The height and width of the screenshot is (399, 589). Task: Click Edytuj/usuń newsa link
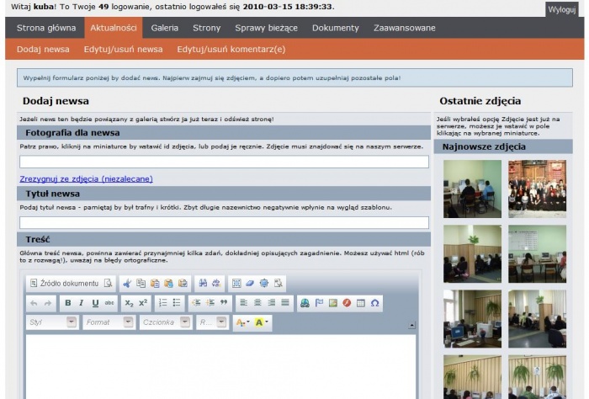click(x=123, y=49)
